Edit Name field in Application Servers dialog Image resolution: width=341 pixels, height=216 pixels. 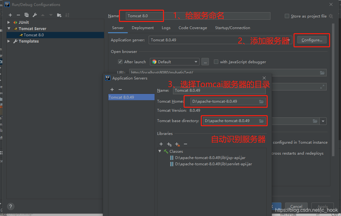click(x=219, y=90)
